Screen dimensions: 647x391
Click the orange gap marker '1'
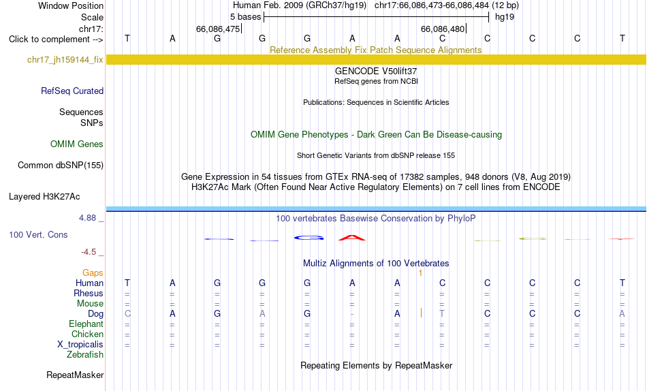pyautogui.click(x=420, y=273)
